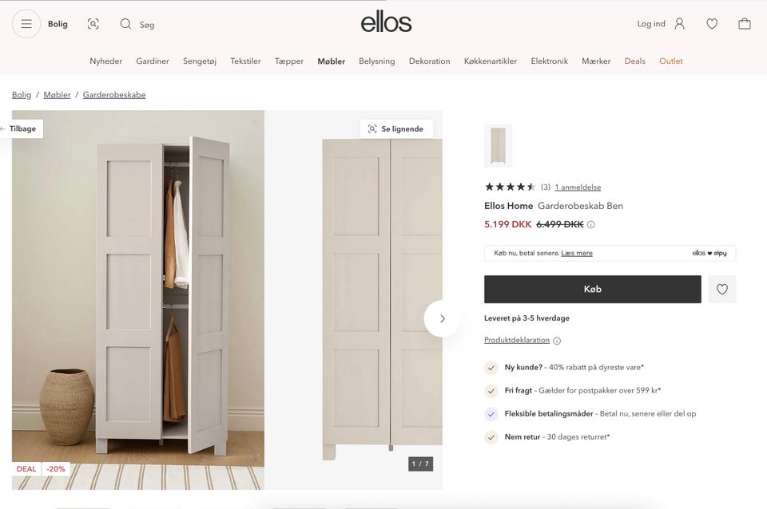Image resolution: width=767 pixels, height=509 pixels.
Task: Click the Se lignende button
Action: pos(396,129)
